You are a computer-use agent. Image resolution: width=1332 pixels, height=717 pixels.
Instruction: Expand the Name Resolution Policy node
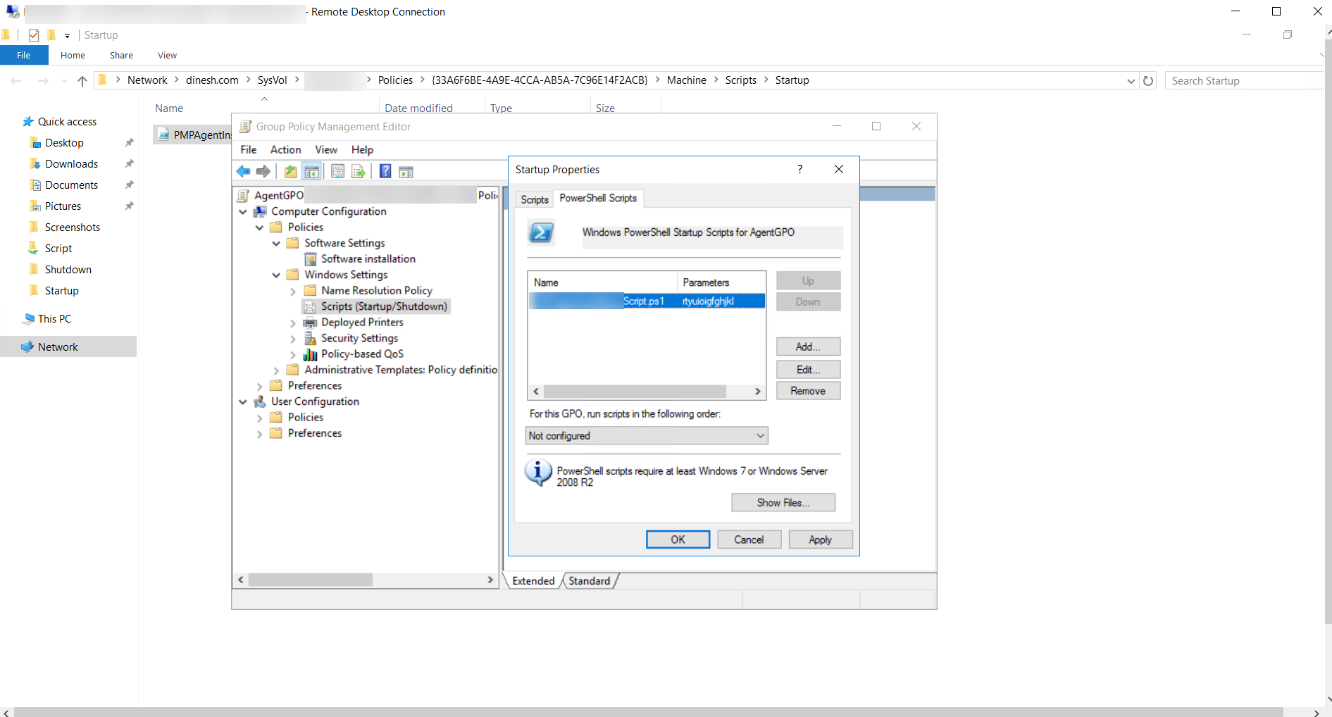(293, 291)
